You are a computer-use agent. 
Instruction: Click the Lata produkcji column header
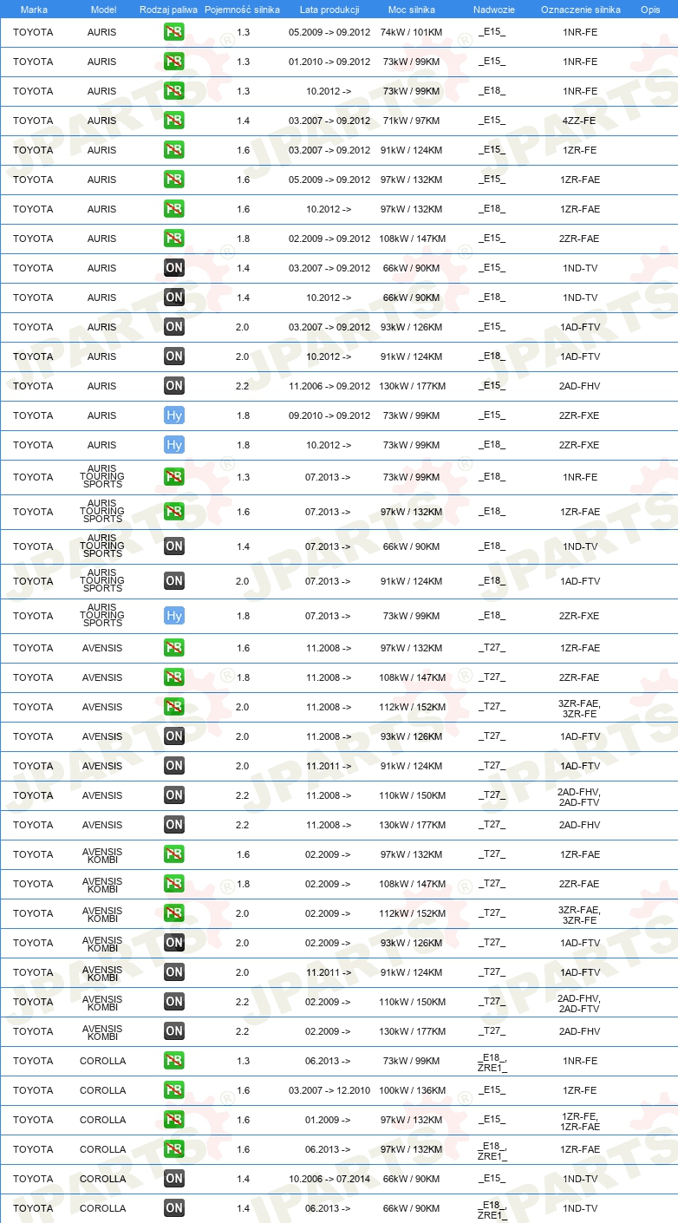pos(329,10)
